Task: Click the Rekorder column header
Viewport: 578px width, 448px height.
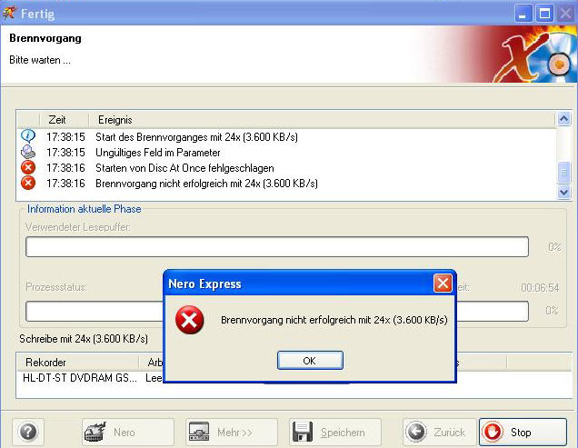Action: 78,363
